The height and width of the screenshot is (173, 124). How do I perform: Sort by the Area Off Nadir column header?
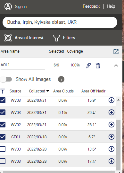[x=93, y=91]
